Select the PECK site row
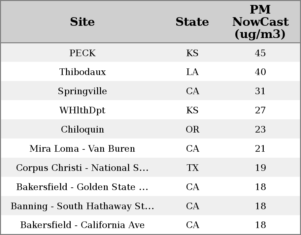This screenshot has width=301, height=235. [x=83, y=53]
